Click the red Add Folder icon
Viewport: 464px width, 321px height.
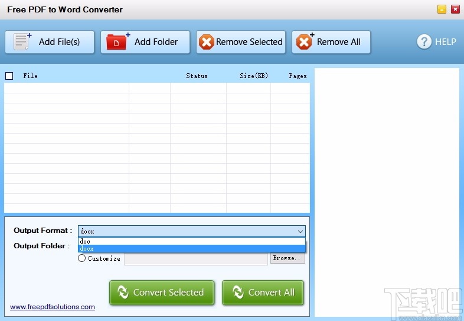point(118,41)
